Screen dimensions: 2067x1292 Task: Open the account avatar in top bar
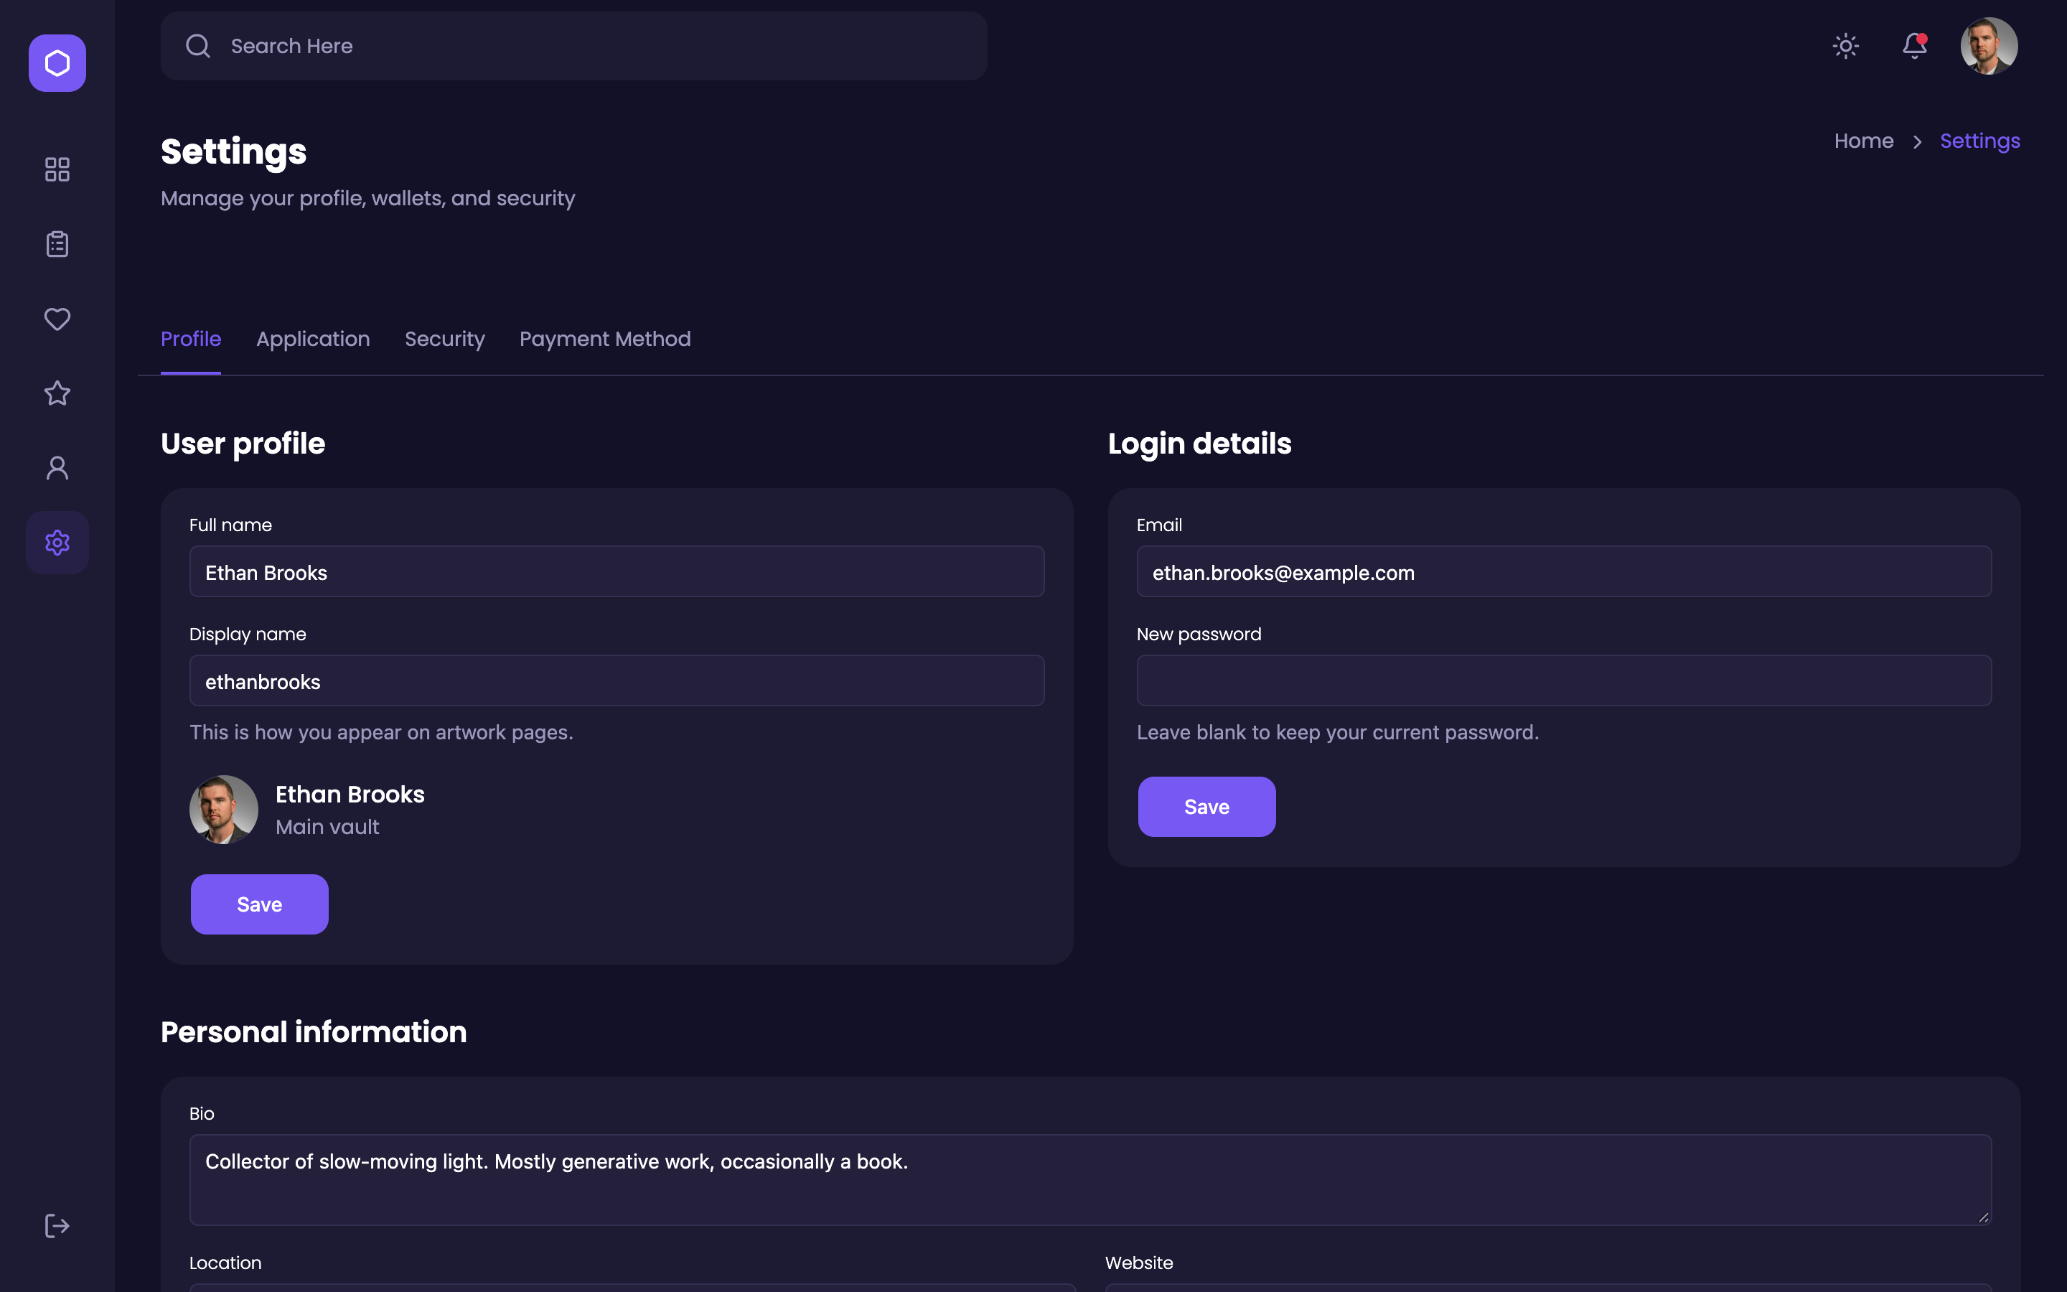click(1989, 46)
